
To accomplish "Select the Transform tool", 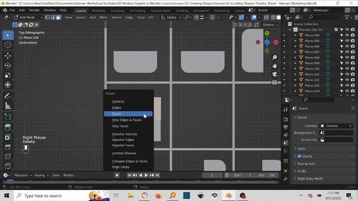I will tap(8, 85).
